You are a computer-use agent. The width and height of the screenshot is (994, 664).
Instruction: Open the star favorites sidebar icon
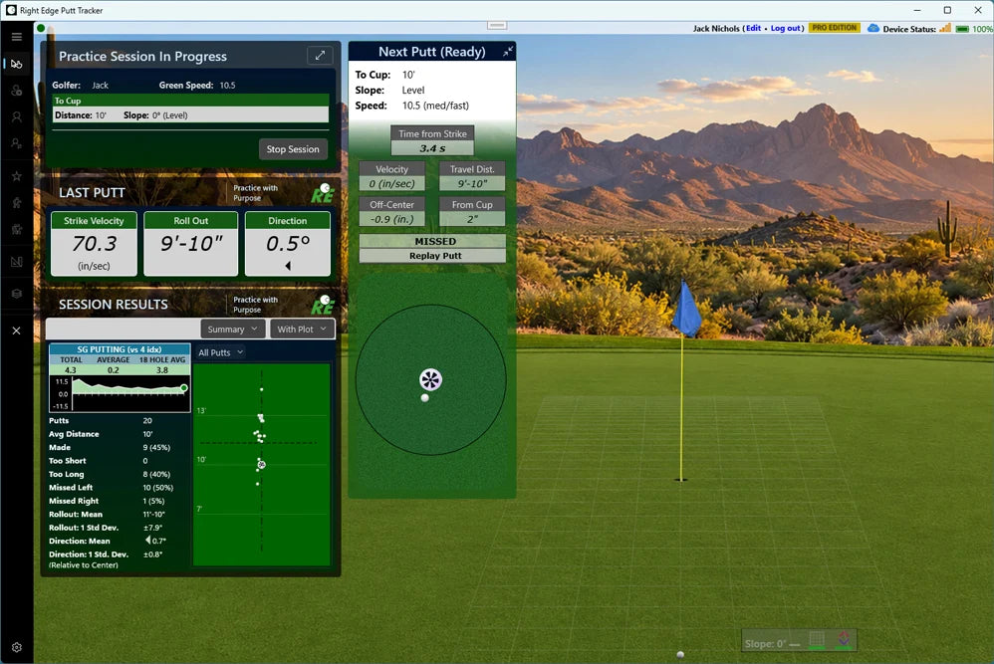pyautogui.click(x=17, y=176)
